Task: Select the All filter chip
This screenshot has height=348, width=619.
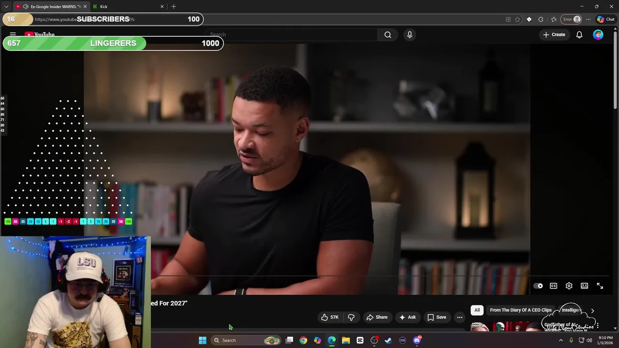Action: click(x=477, y=310)
